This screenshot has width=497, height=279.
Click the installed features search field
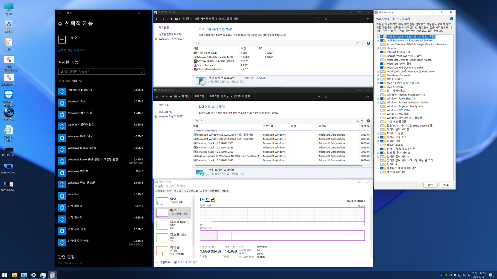coord(102,72)
